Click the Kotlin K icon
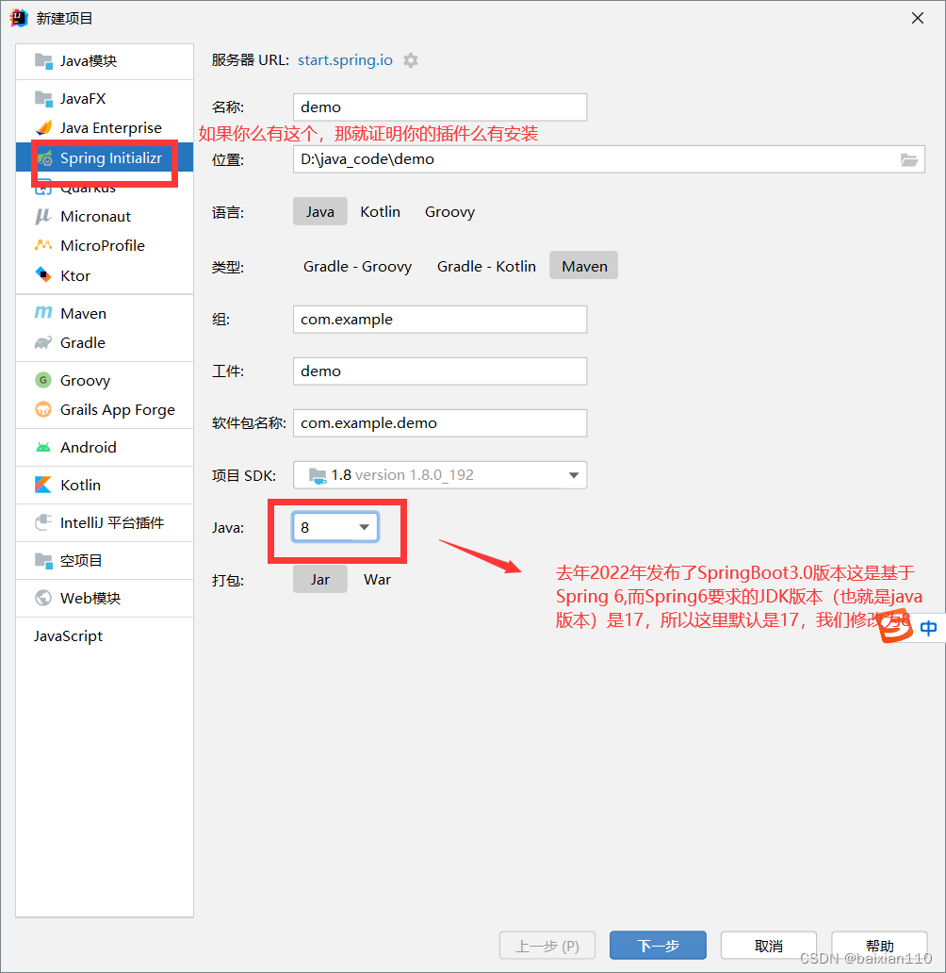 pyautogui.click(x=43, y=485)
